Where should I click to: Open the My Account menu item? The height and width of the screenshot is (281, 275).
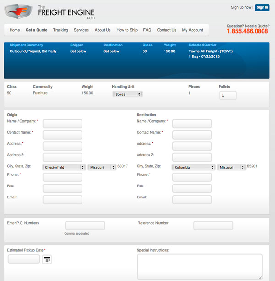(x=192, y=30)
